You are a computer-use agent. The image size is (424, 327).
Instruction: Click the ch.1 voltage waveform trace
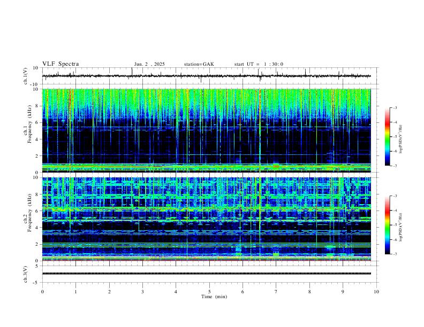206,76
